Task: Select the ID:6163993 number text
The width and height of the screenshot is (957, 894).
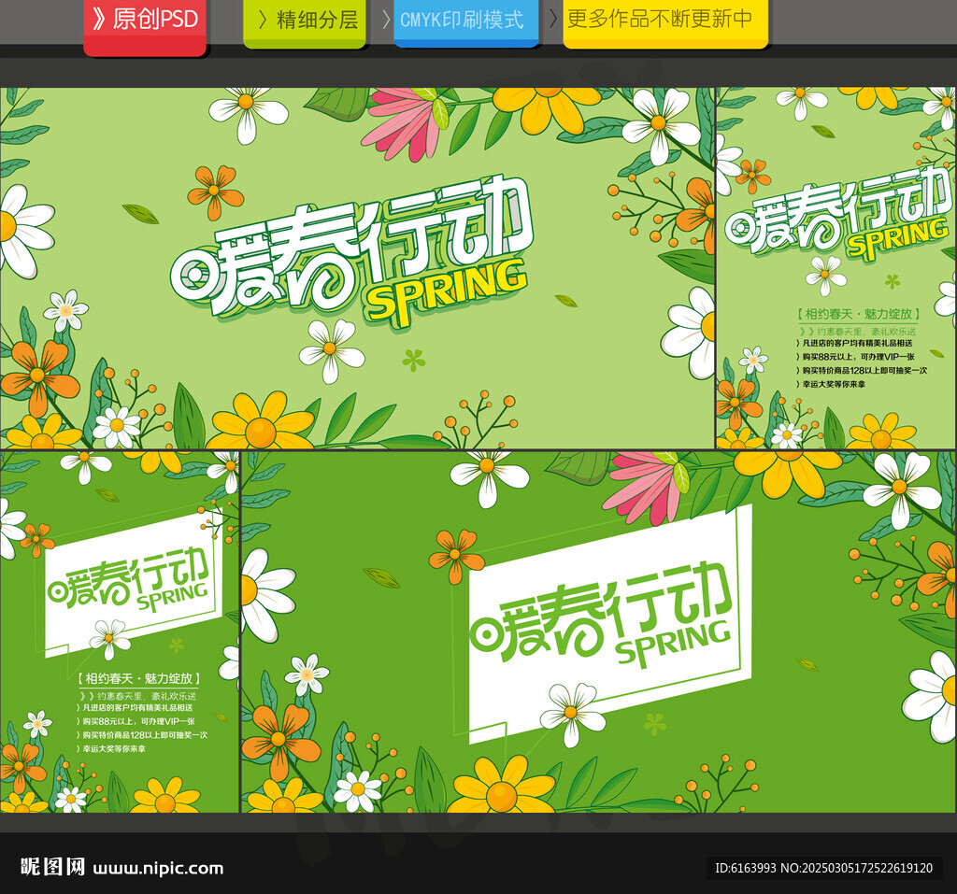Action: click(x=745, y=868)
